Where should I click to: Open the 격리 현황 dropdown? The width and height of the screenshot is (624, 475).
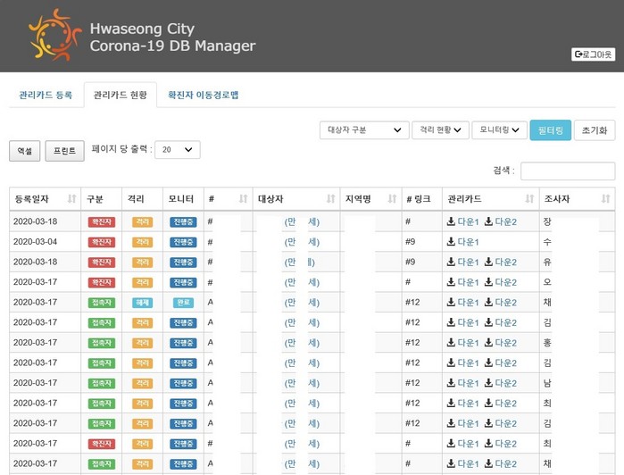coord(440,130)
